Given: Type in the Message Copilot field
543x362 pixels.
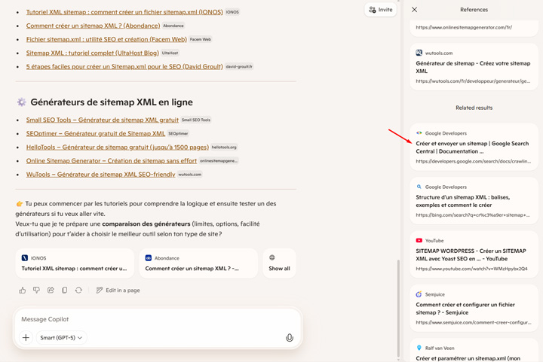Looking at the screenshot, I should (x=151, y=319).
